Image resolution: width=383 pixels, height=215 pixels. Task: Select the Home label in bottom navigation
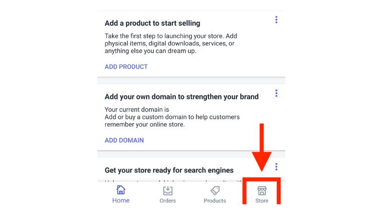[x=121, y=200]
